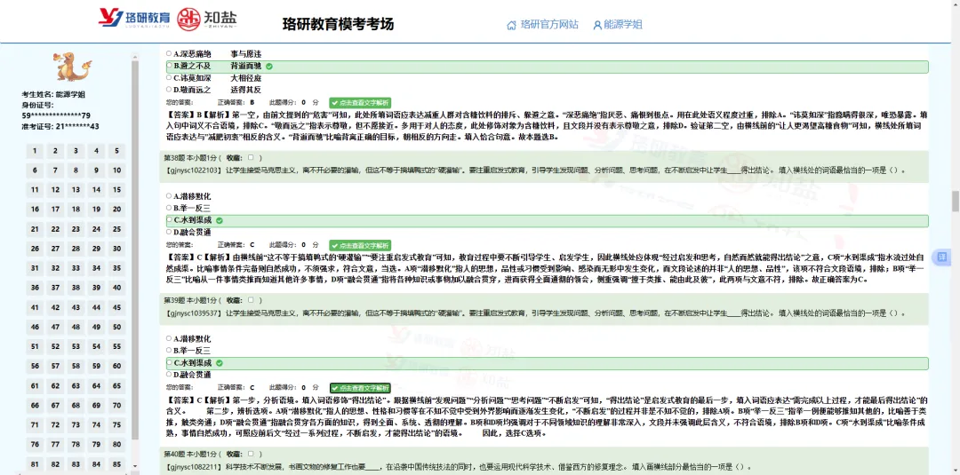Select option B.避之不及 背道而驰

point(170,66)
